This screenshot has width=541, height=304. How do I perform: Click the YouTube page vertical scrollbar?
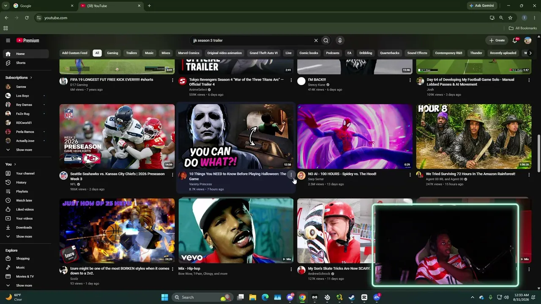[x=538, y=153]
